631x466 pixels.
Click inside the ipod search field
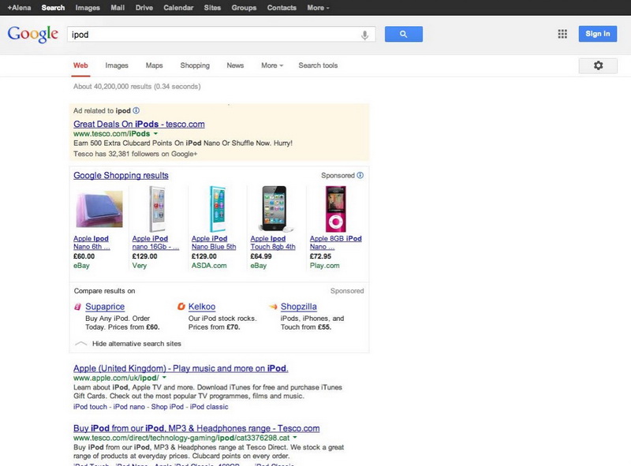click(222, 35)
